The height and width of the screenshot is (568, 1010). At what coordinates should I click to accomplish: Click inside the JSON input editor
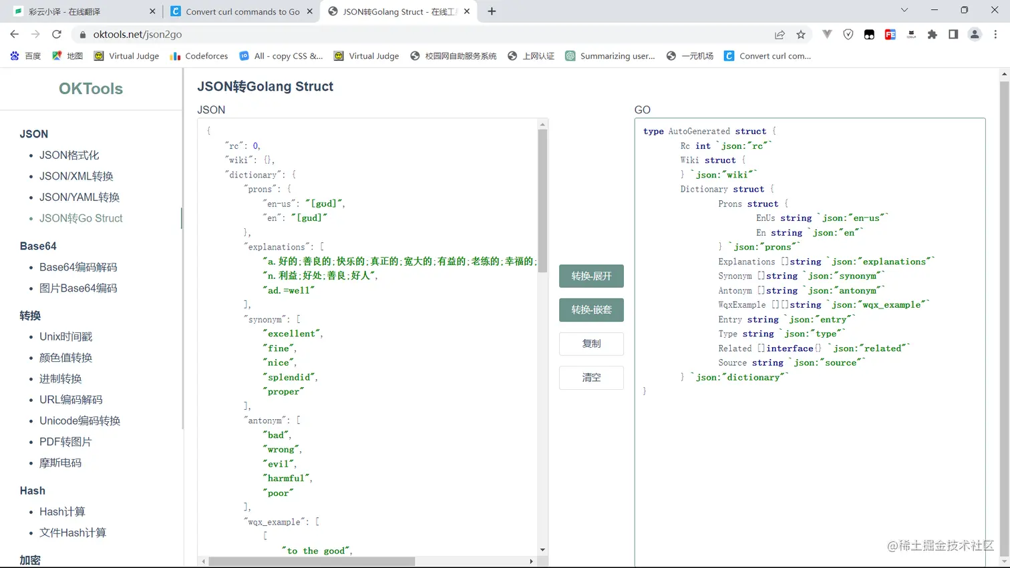(367, 337)
